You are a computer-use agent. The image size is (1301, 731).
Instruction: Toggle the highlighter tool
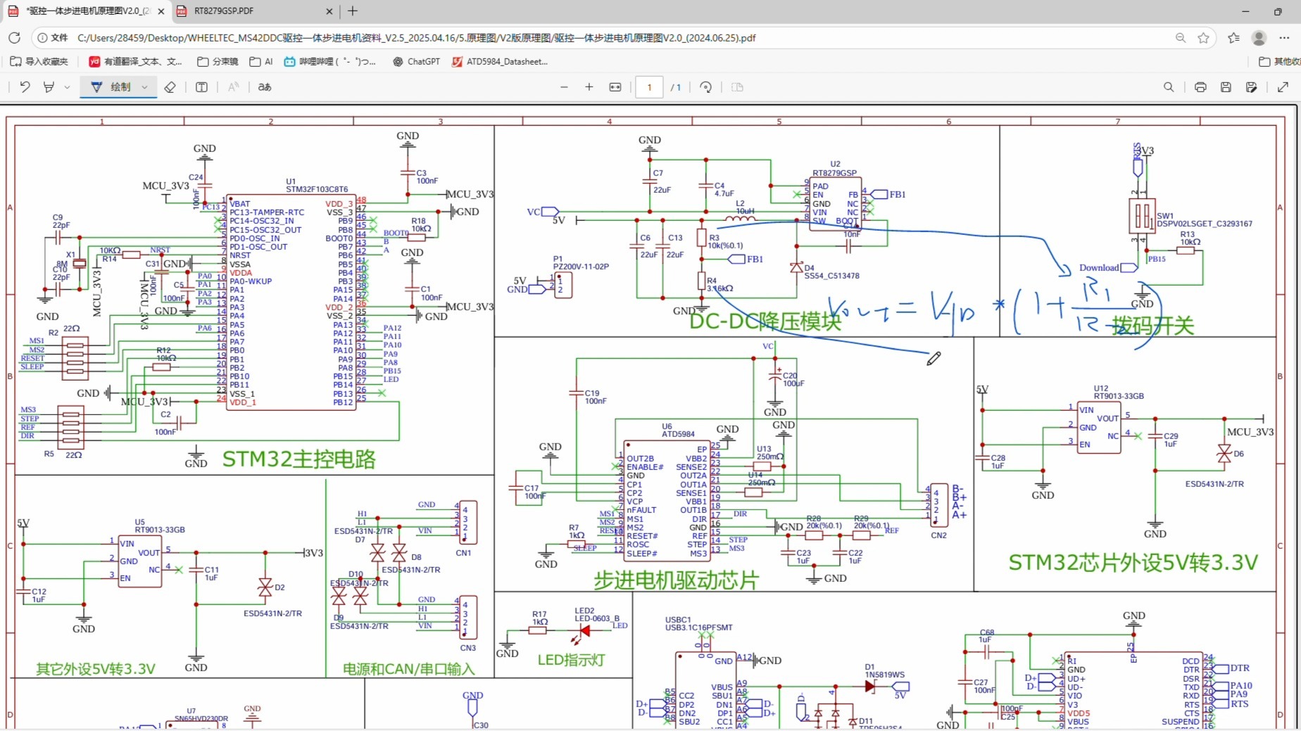point(49,87)
